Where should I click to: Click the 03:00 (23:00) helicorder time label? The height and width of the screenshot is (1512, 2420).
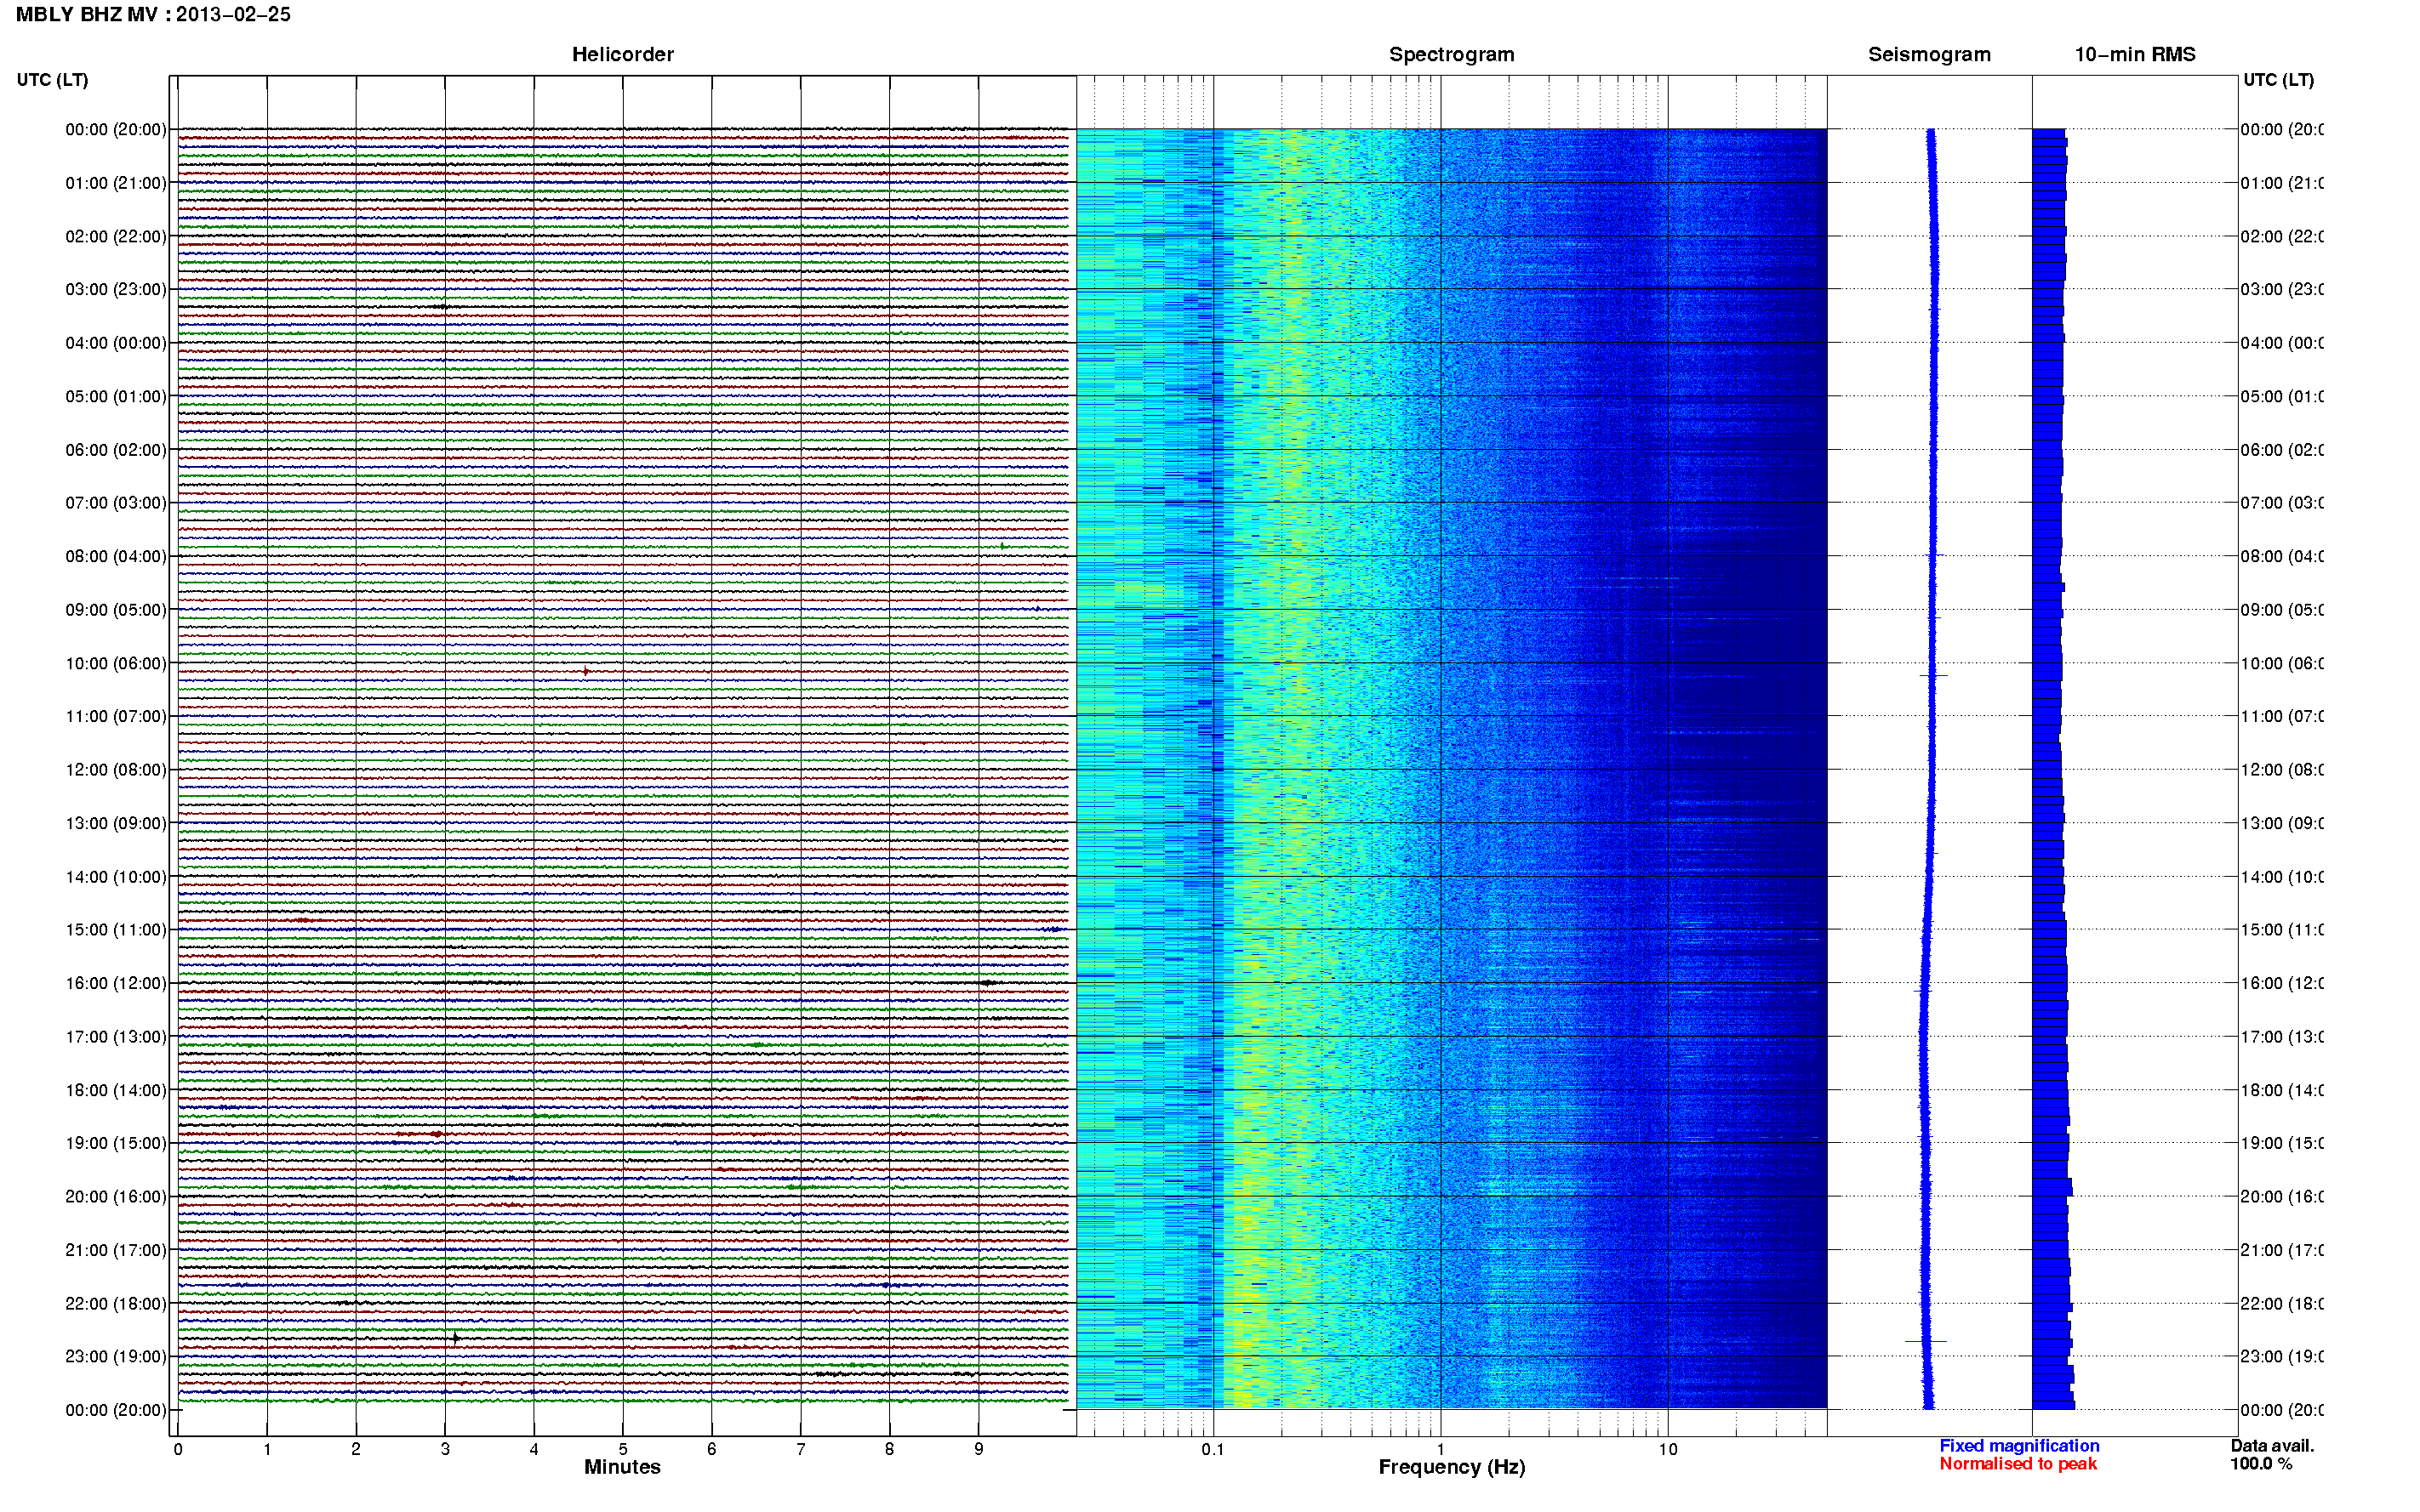tap(116, 289)
